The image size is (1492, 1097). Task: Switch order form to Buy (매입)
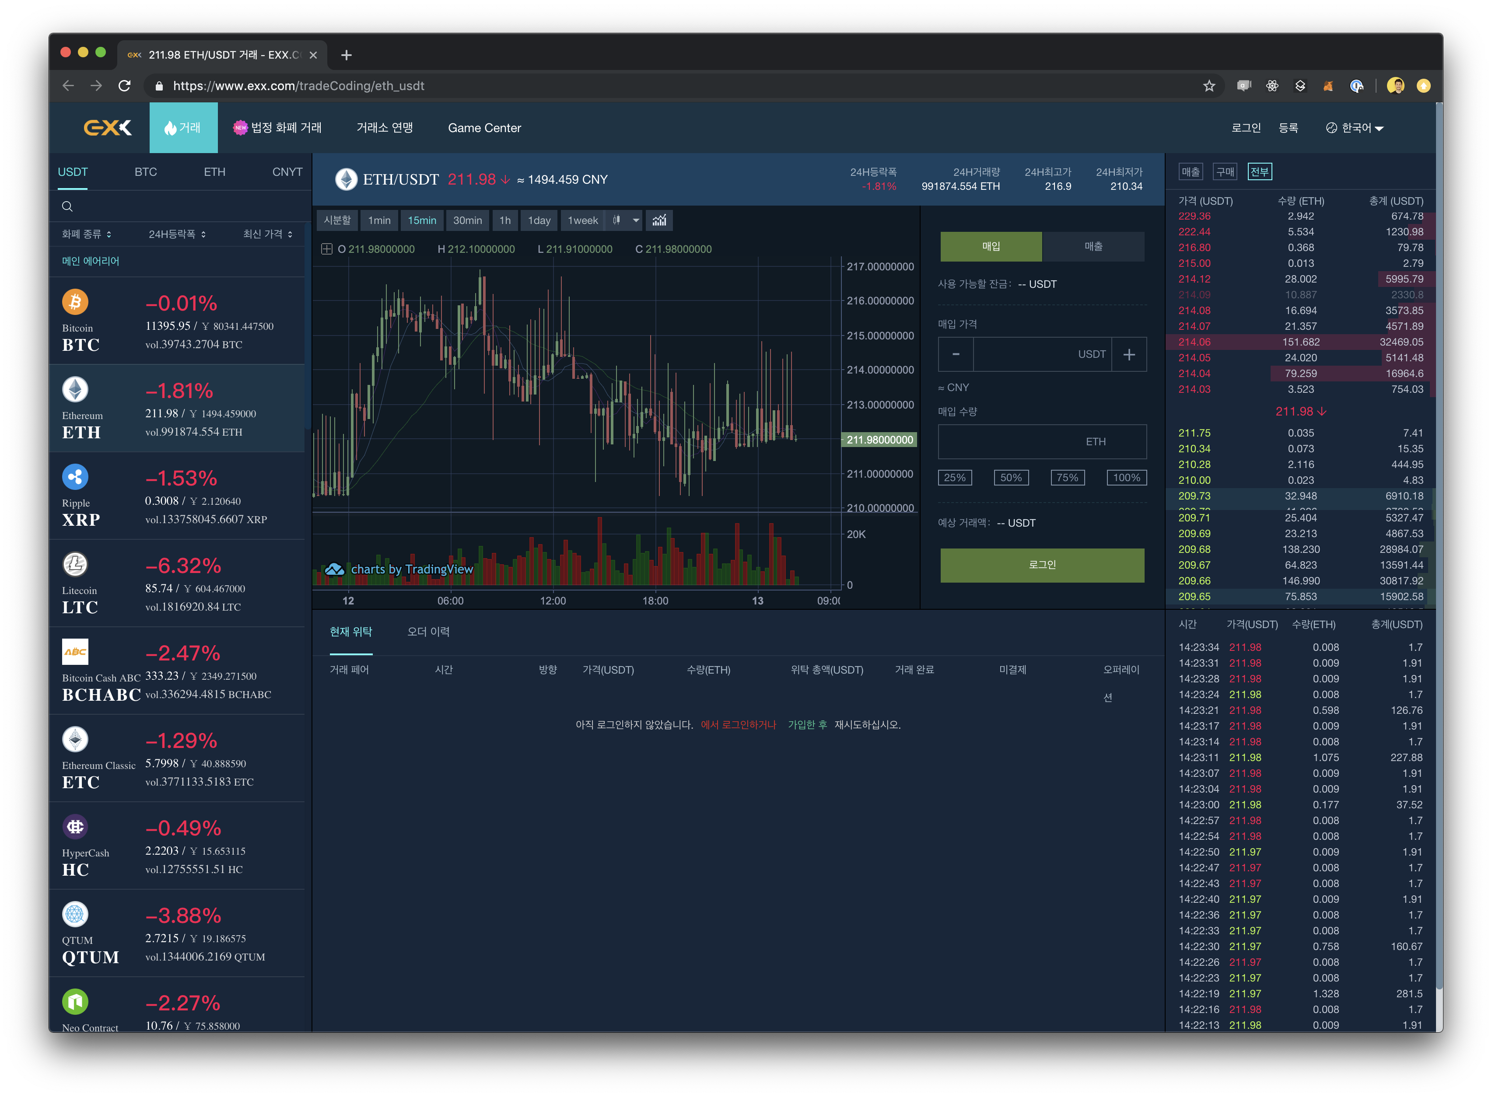991,246
